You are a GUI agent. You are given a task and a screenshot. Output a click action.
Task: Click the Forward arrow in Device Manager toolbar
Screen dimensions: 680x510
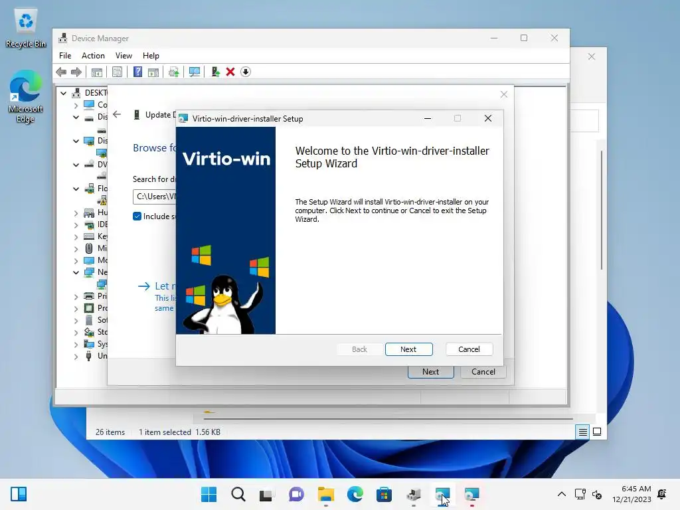point(76,72)
